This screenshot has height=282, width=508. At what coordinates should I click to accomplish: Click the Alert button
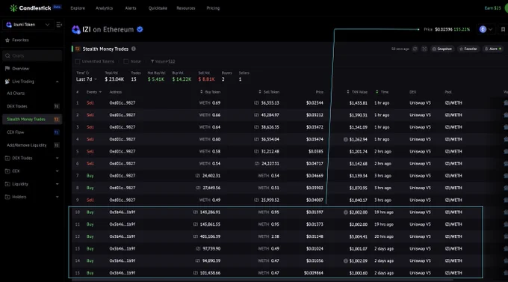pyautogui.click(x=493, y=49)
